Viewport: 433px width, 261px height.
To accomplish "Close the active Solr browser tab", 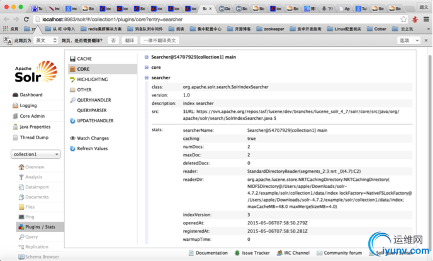I will point(210,9).
